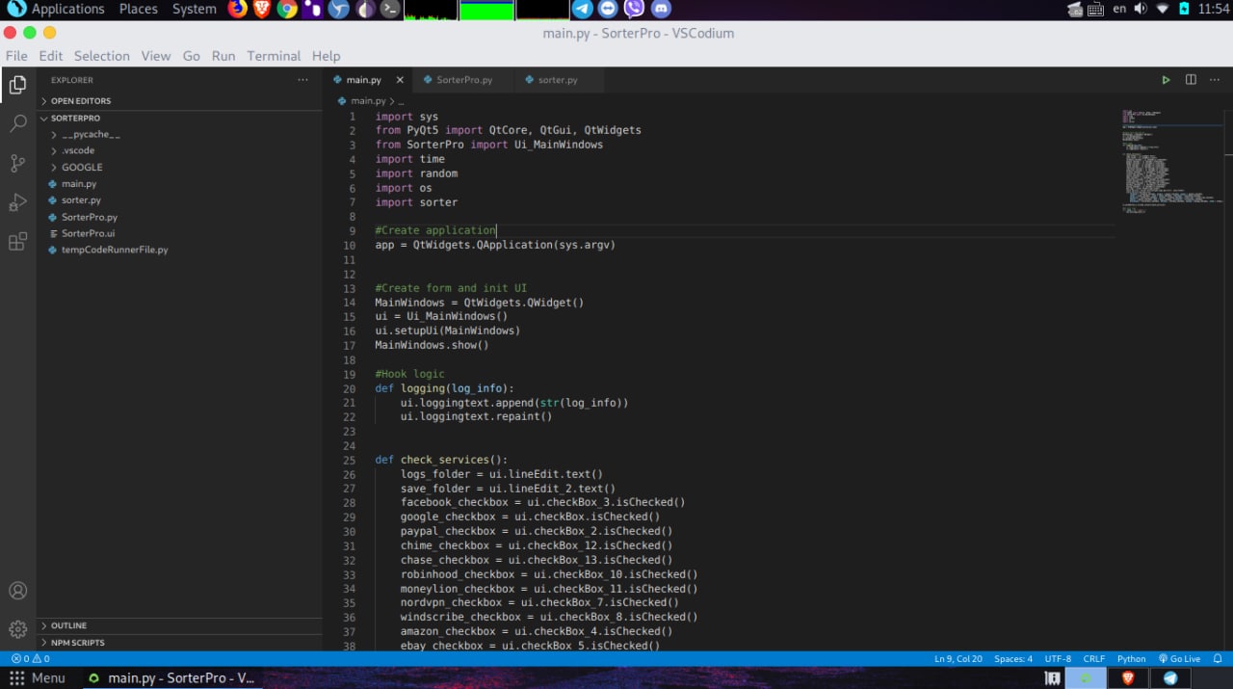Open the Source Control view
1233x689 pixels.
click(17, 163)
